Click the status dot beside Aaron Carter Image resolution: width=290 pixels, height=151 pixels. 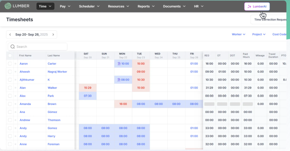point(15,64)
